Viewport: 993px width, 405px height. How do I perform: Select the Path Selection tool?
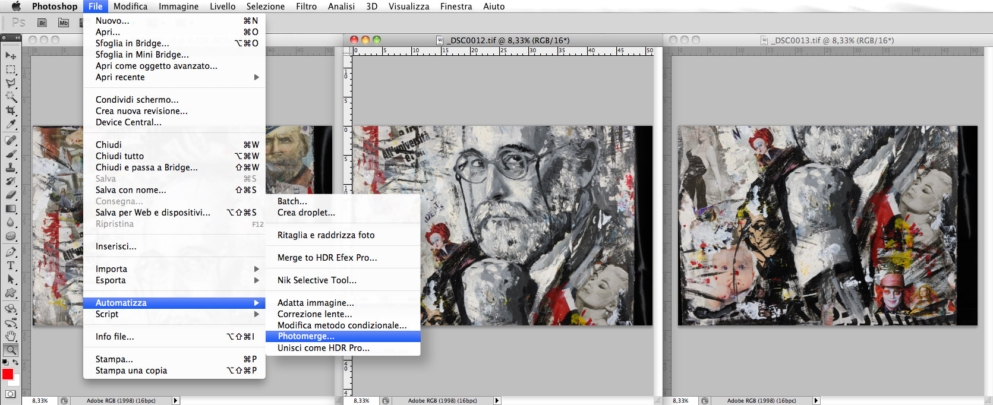point(11,279)
